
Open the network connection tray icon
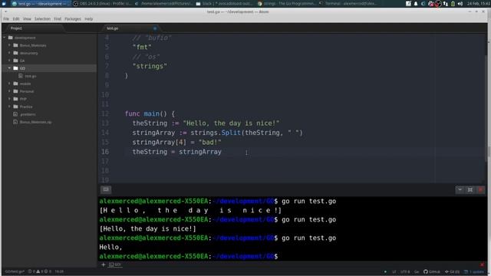(445, 4)
